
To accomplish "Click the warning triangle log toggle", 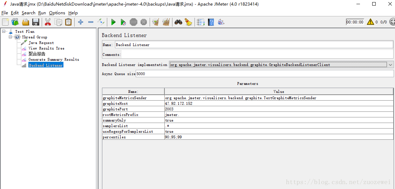I will click(x=370, y=22).
